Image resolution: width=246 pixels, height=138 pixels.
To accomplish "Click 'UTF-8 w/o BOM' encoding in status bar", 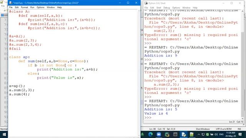I will [224, 129].
